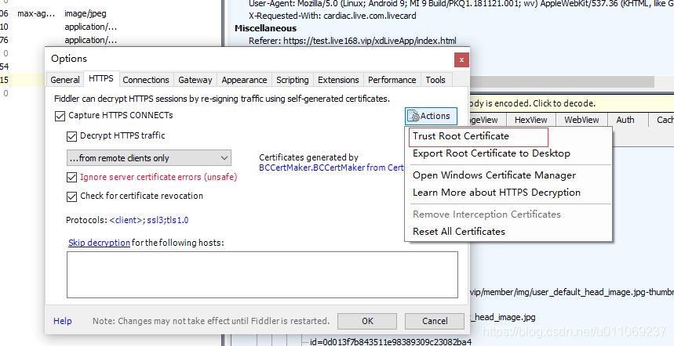Click the horizontal scrollbar in headers pane
This screenshot has width=674, height=346.
coord(563,81)
